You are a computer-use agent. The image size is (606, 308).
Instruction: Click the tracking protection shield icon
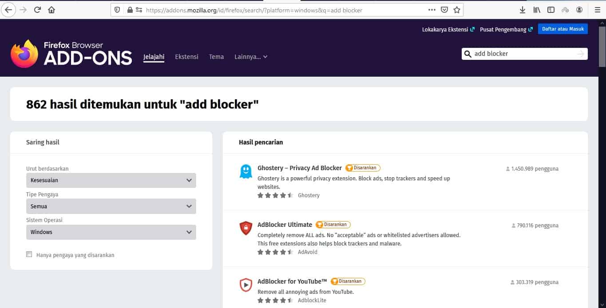118,10
